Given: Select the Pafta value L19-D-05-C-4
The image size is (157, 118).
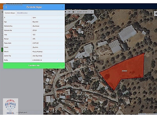Looking at the screenshot, I should (37, 60).
